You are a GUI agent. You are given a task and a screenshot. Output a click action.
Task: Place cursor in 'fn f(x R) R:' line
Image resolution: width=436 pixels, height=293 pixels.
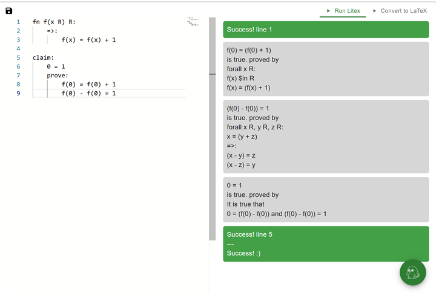tap(109, 22)
